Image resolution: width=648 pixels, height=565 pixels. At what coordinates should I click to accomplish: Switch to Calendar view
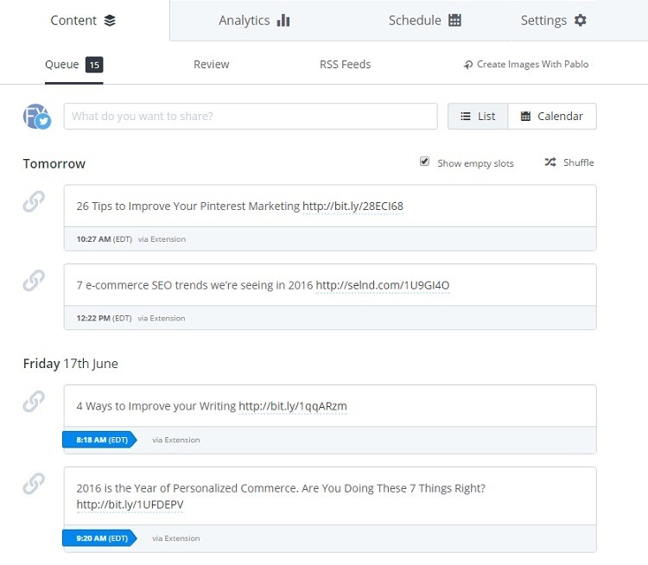click(x=552, y=116)
